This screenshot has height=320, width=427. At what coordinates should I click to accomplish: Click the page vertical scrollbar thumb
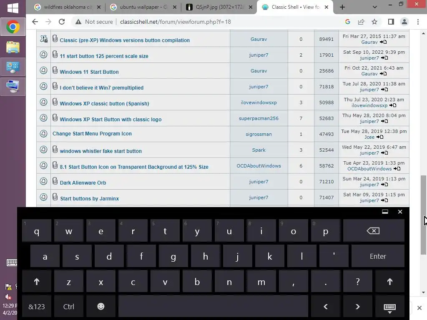pyautogui.click(x=423, y=215)
